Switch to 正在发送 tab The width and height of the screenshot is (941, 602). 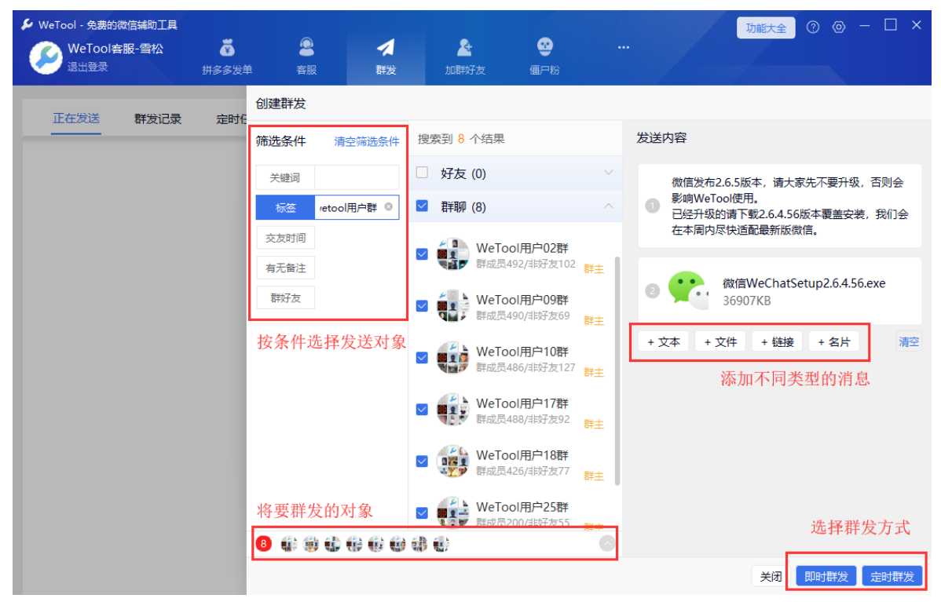point(75,118)
